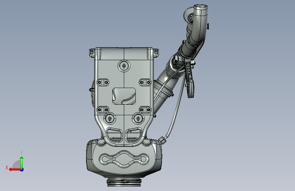The height and width of the screenshot is (191, 295).
Task: Select the rectangular recessed panel in the model's center
Action: [124, 96]
